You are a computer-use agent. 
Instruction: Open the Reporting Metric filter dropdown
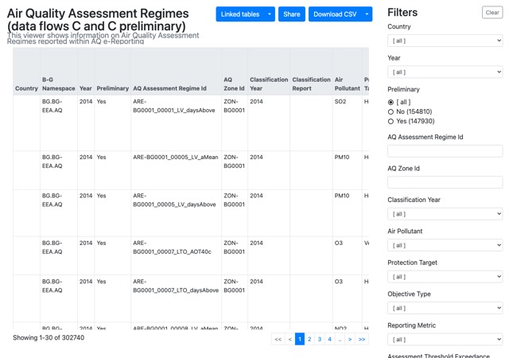coord(445,340)
